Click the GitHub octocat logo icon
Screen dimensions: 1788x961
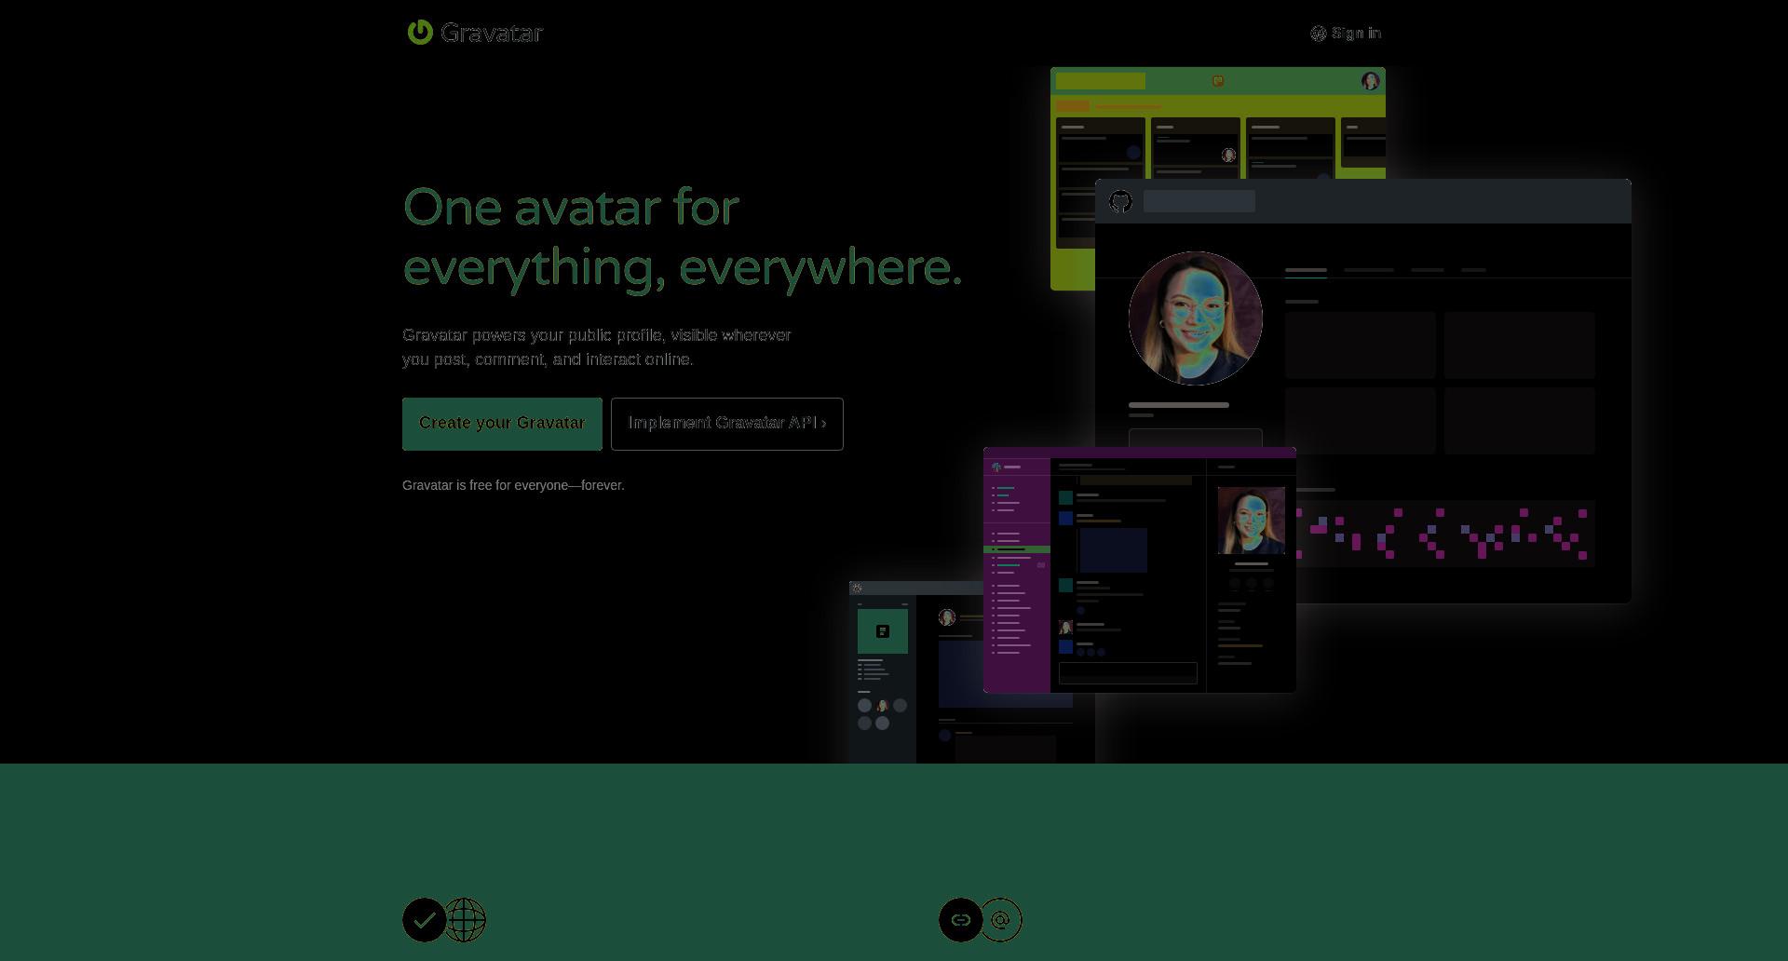tap(1120, 201)
